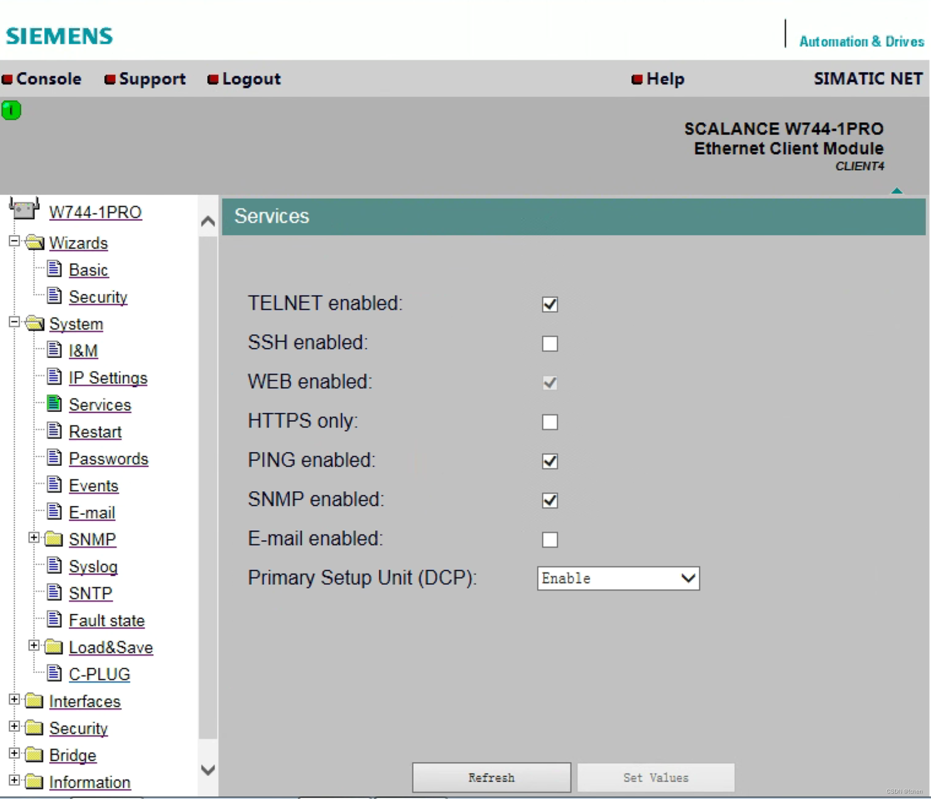Expand the Bridge tree node
The height and width of the screenshot is (799, 931).
(15, 753)
